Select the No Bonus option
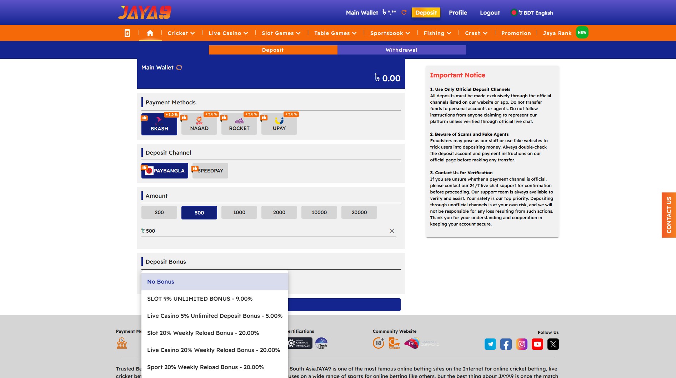This screenshot has width=676, height=378. (x=215, y=282)
